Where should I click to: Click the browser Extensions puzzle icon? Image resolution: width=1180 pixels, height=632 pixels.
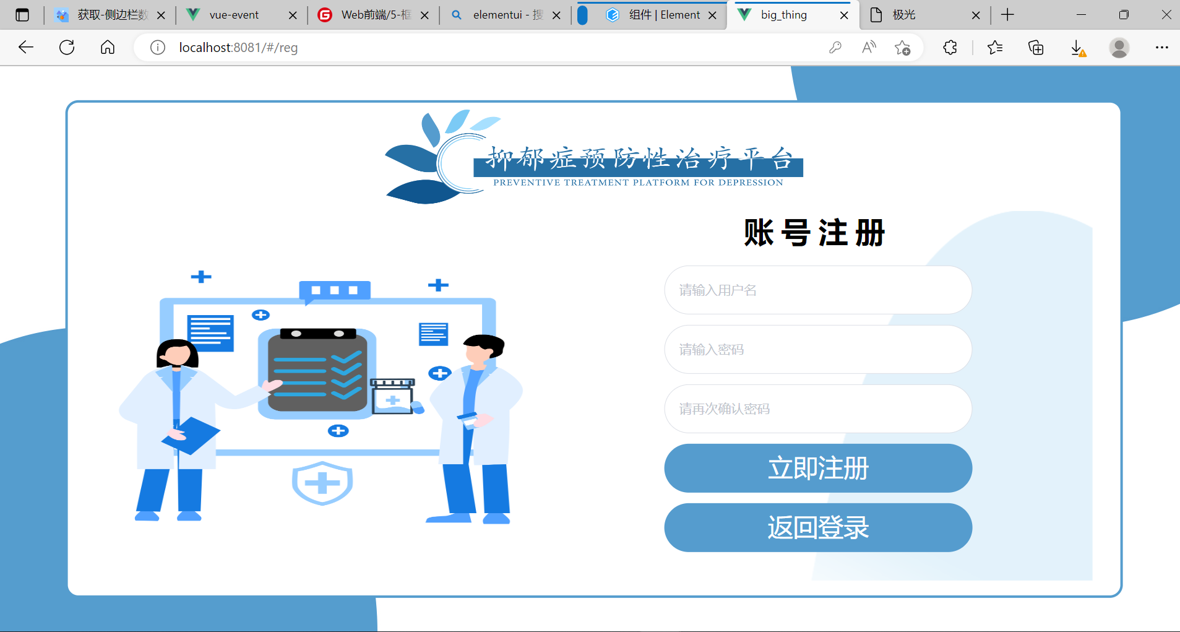(950, 47)
